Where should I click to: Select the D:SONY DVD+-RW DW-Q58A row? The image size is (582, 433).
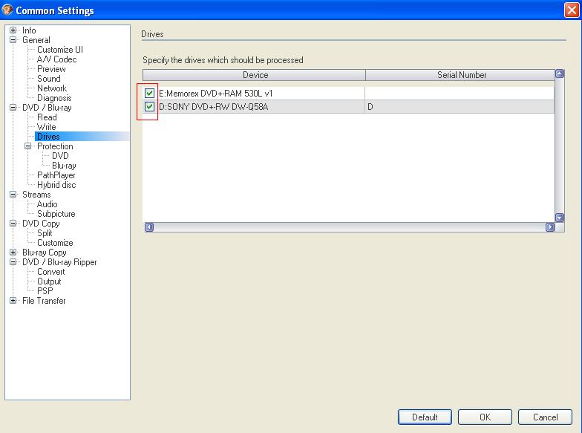[349, 107]
